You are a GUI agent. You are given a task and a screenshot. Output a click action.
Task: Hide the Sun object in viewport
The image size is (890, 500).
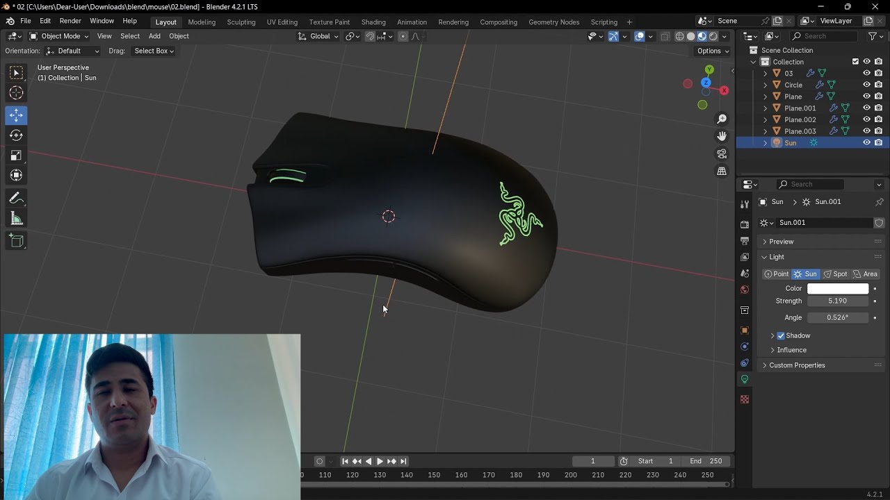866,142
